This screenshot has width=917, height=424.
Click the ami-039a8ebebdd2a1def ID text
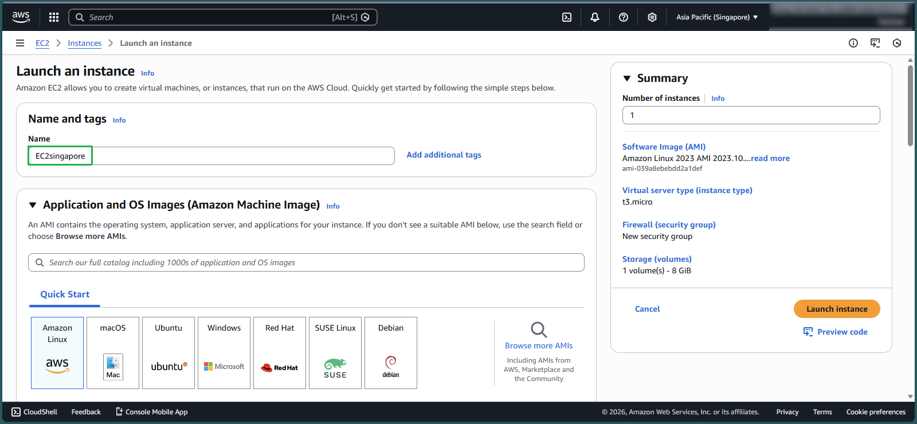click(x=663, y=168)
